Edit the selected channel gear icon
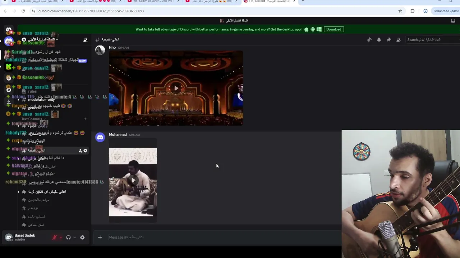This screenshot has width=460, height=258. point(85,151)
